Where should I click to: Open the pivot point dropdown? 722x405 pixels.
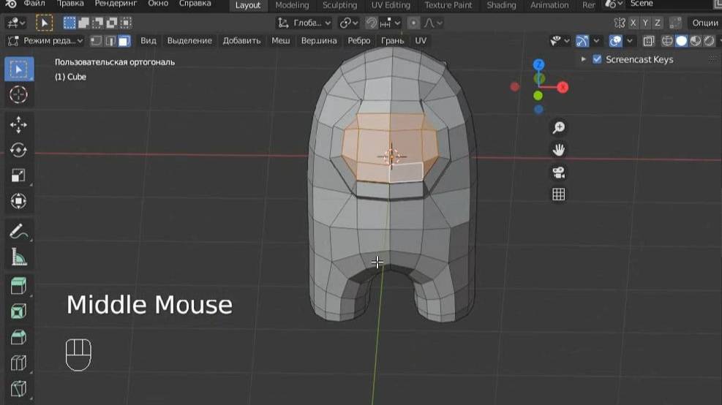349,23
